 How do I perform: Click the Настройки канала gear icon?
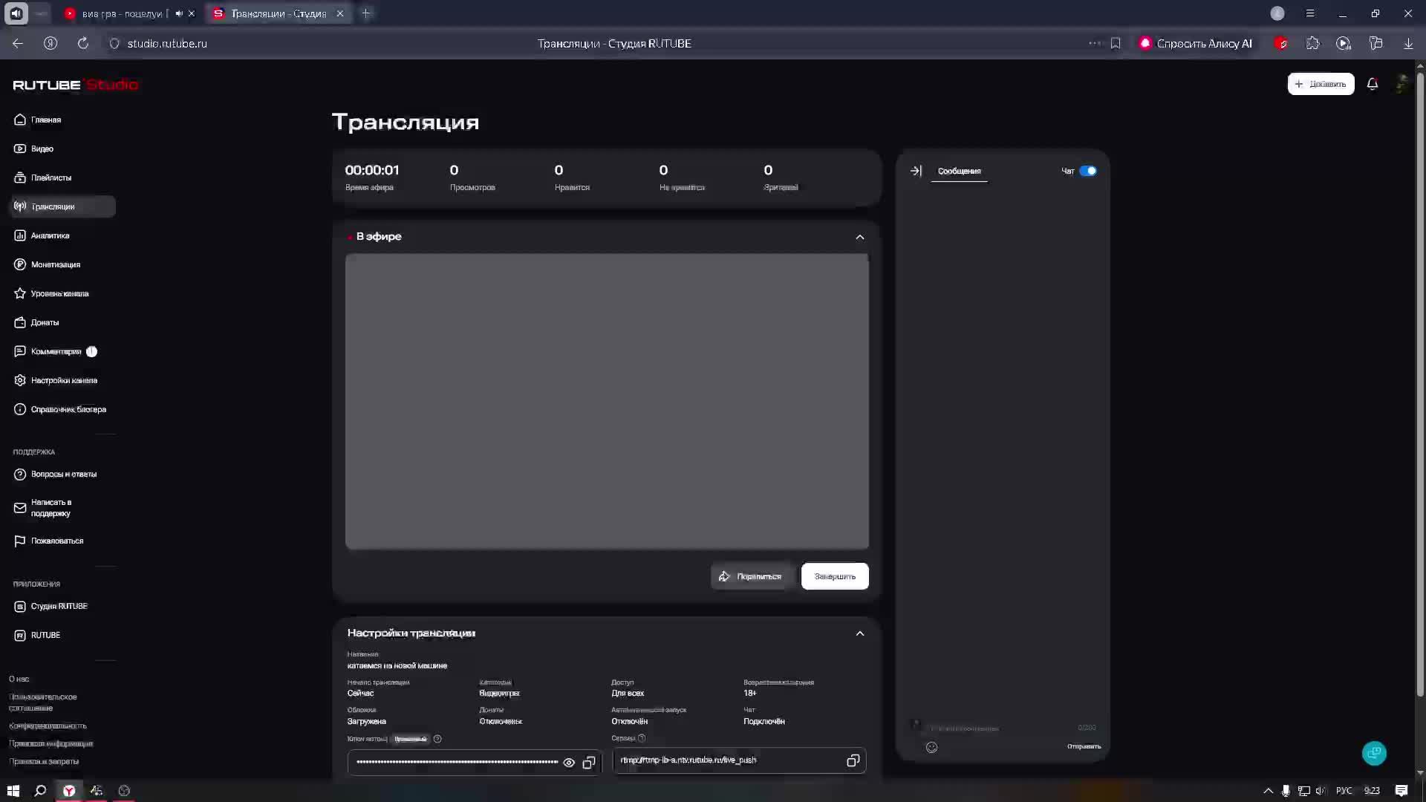pos(20,380)
